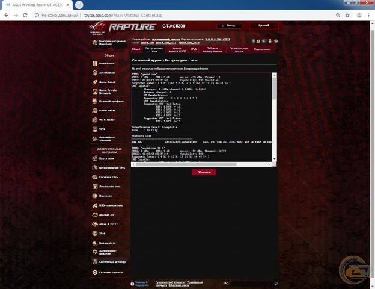Viewport: 375px width, 289px height.
Task: Open AiProtection in the sidebar
Action: pos(109,73)
